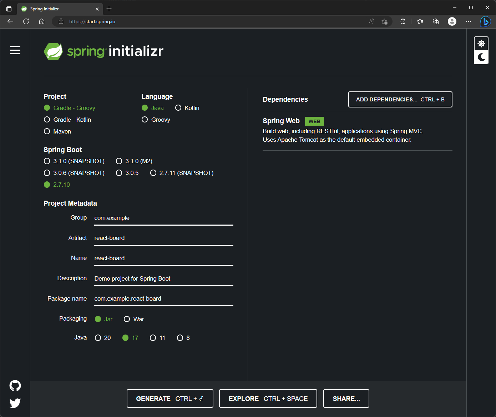Select Java version 20
Screen dimensions: 496x417
[x=103, y=338]
